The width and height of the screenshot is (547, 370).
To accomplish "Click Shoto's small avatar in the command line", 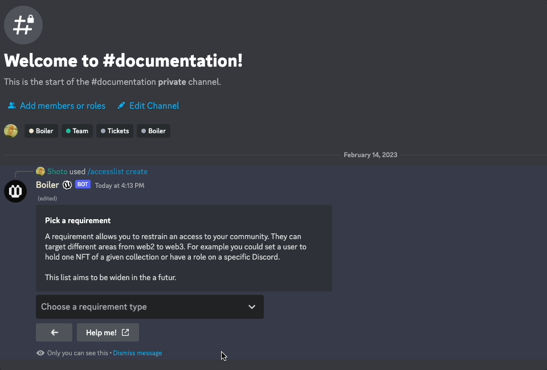I will tap(40, 171).
